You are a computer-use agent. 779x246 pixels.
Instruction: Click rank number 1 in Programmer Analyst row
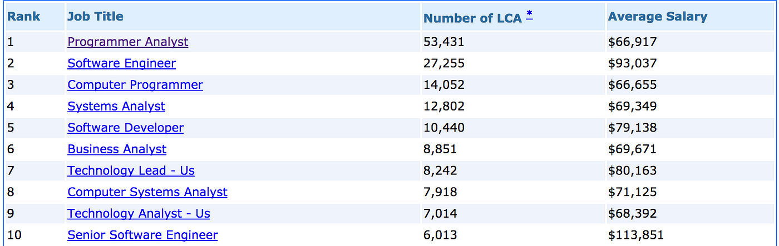(11, 42)
